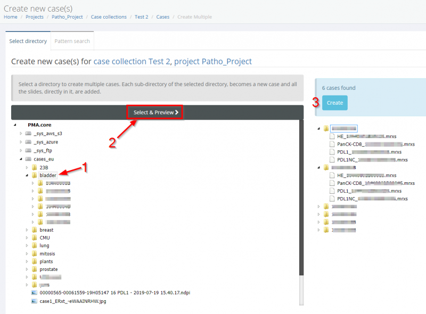This screenshot has height=314, width=426.
Task: Expand the breast folder node
Action: 27,230
